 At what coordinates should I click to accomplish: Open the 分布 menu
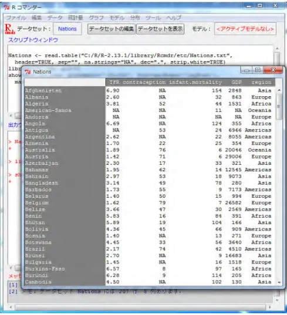(x=135, y=18)
